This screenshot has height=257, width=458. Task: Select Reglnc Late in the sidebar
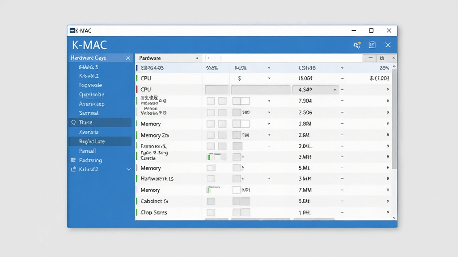100,141
